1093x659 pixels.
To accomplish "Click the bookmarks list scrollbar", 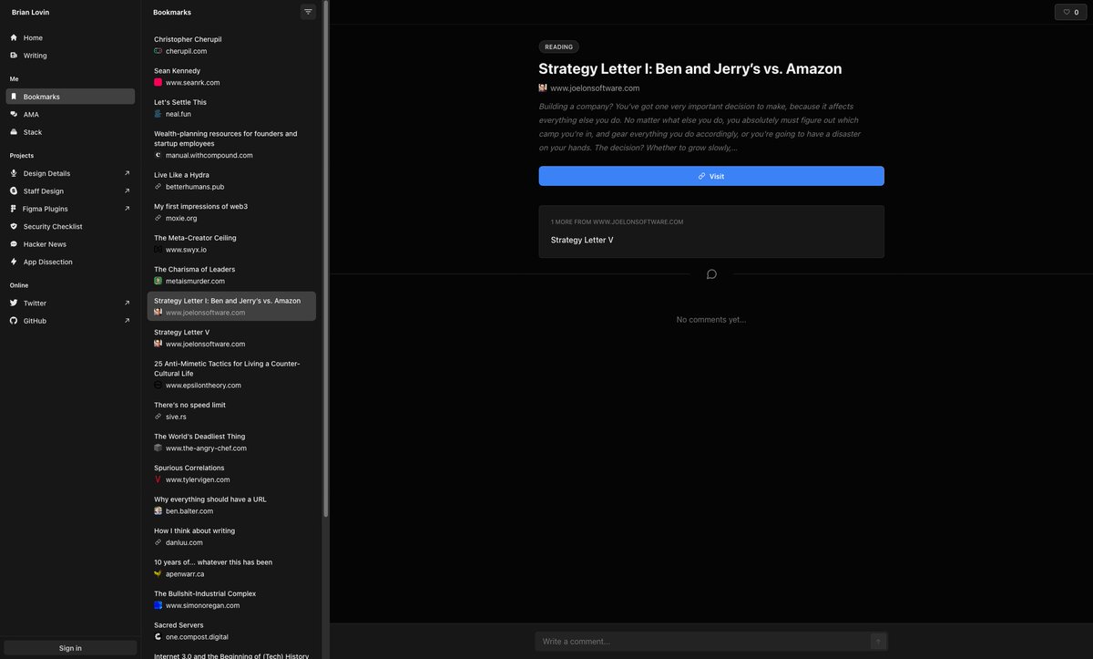I will coord(325,260).
